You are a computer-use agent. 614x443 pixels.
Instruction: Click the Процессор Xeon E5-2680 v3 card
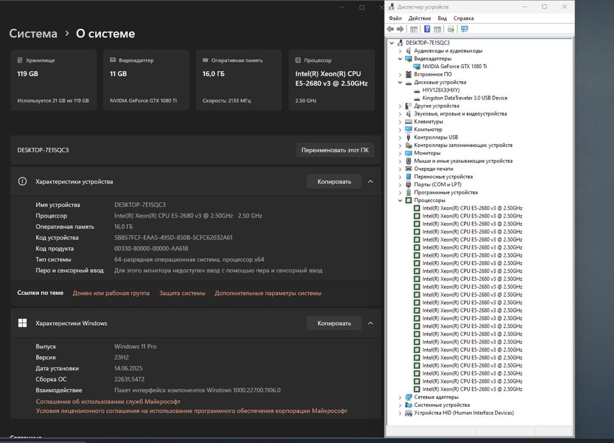pos(332,80)
